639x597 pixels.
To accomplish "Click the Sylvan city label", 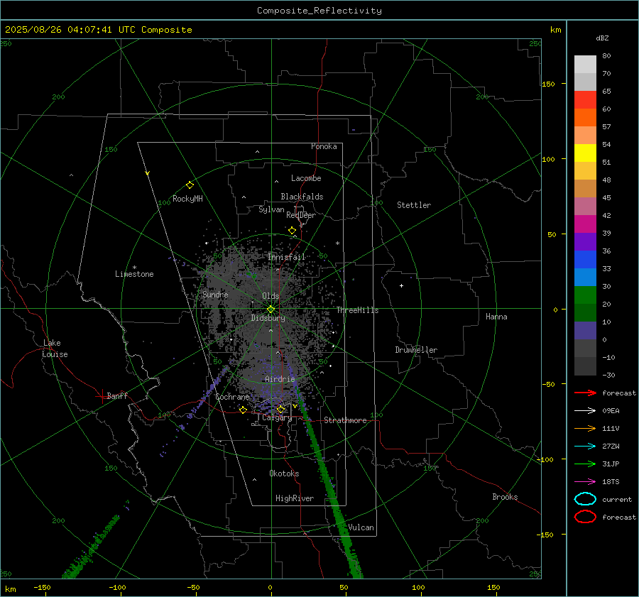I will (271, 209).
